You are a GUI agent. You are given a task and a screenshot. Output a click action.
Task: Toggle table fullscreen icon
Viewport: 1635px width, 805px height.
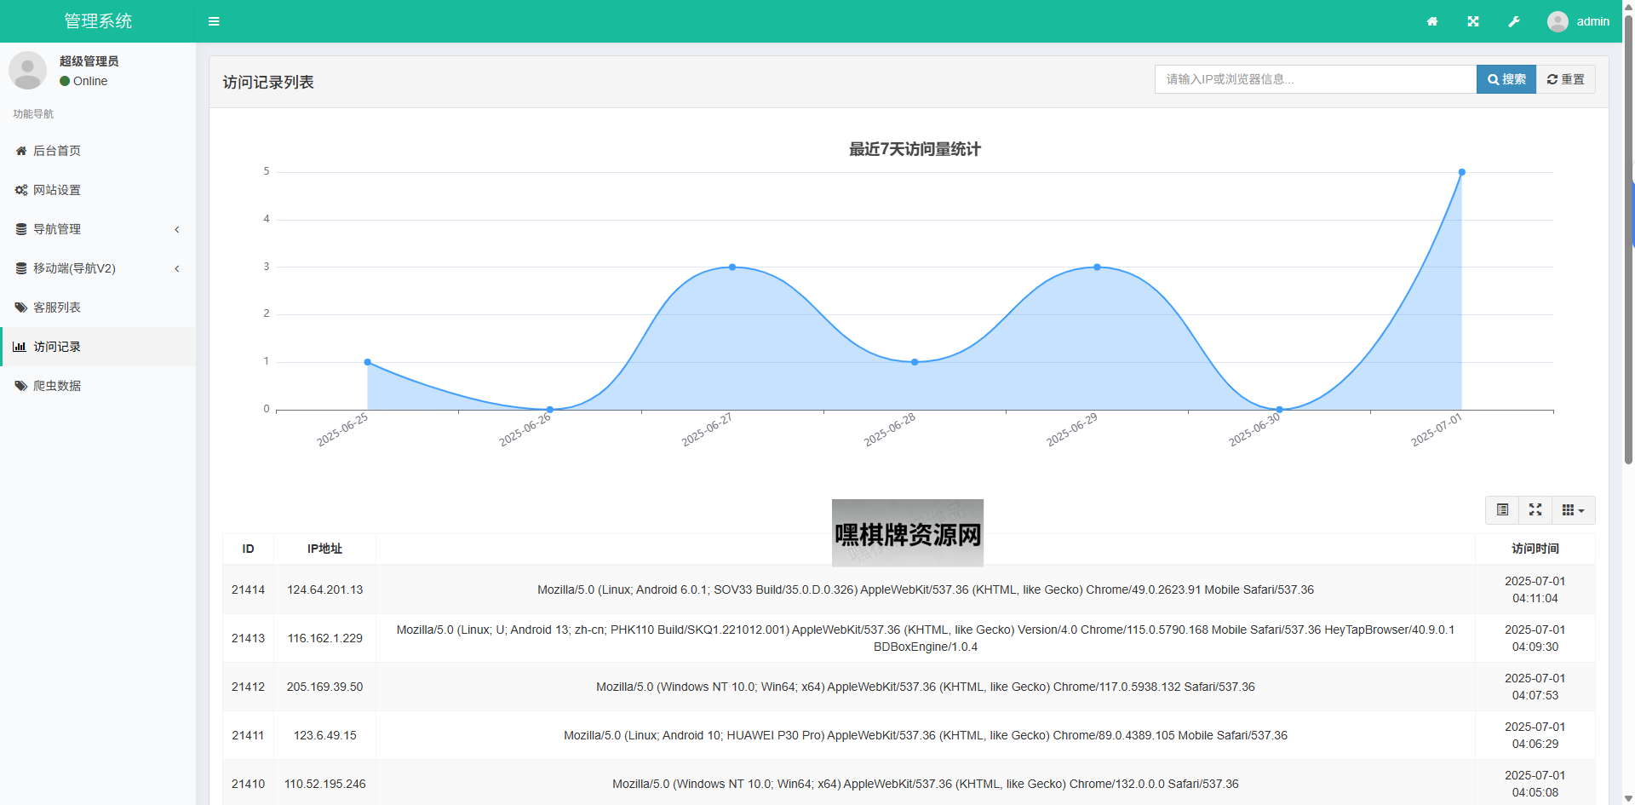1535,509
